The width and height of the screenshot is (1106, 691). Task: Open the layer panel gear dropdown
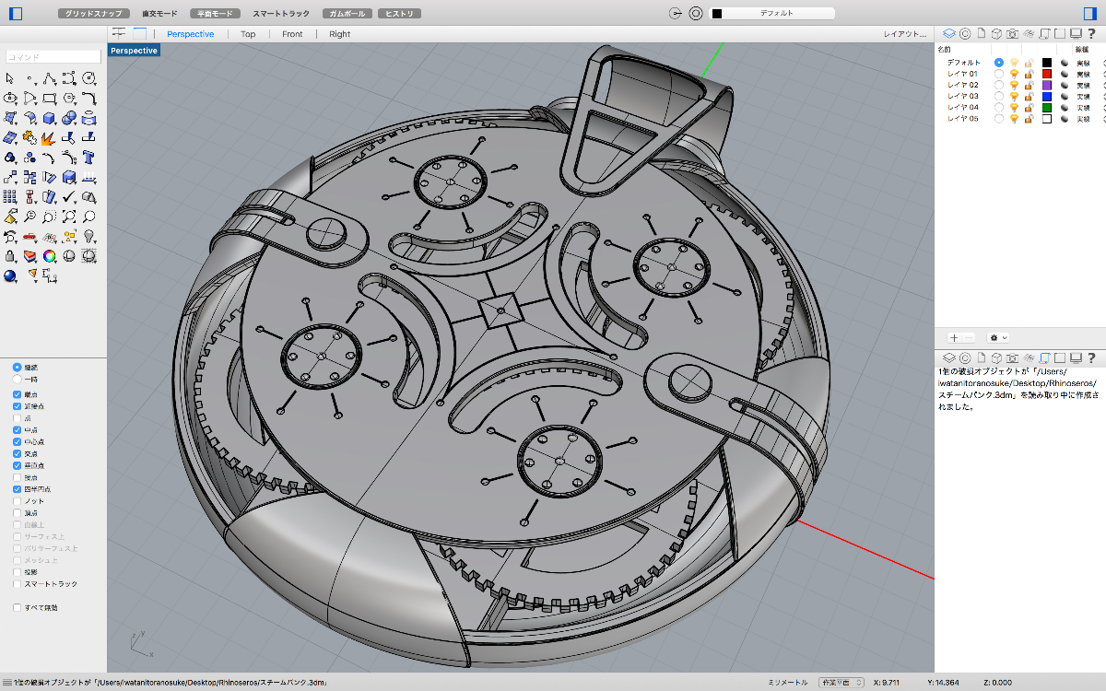click(997, 338)
